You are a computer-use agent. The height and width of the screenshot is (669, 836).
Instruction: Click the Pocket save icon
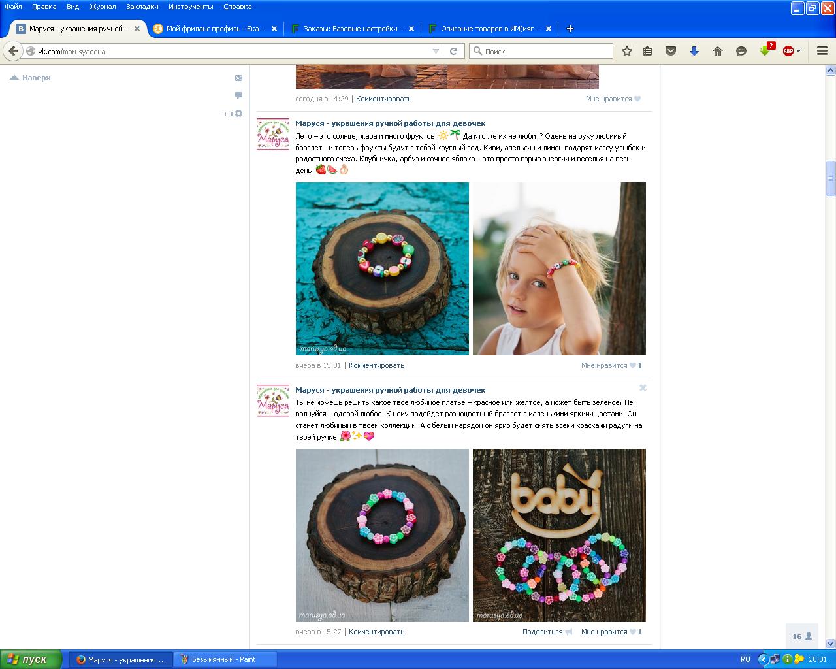pos(671,51)
